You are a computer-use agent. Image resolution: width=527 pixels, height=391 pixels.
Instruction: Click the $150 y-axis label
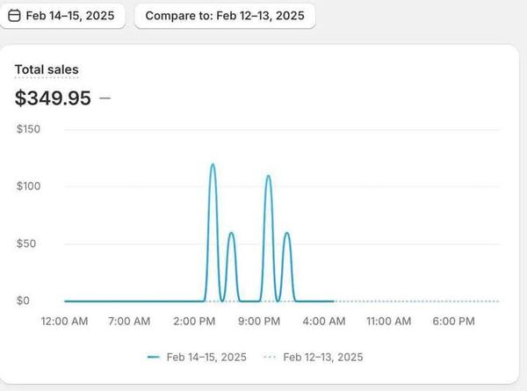click(x=29, y=129)
